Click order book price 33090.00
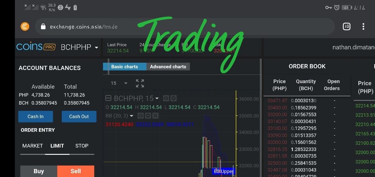The width and height of the screenshot is (375, 177). pos(277,135)
